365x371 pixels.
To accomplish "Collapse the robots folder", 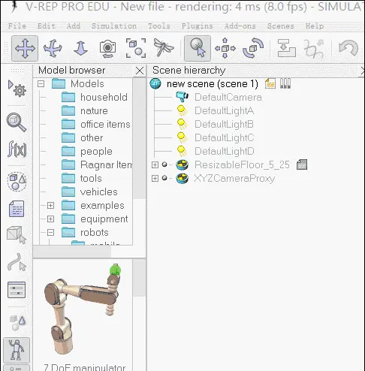I will point(50,232).
